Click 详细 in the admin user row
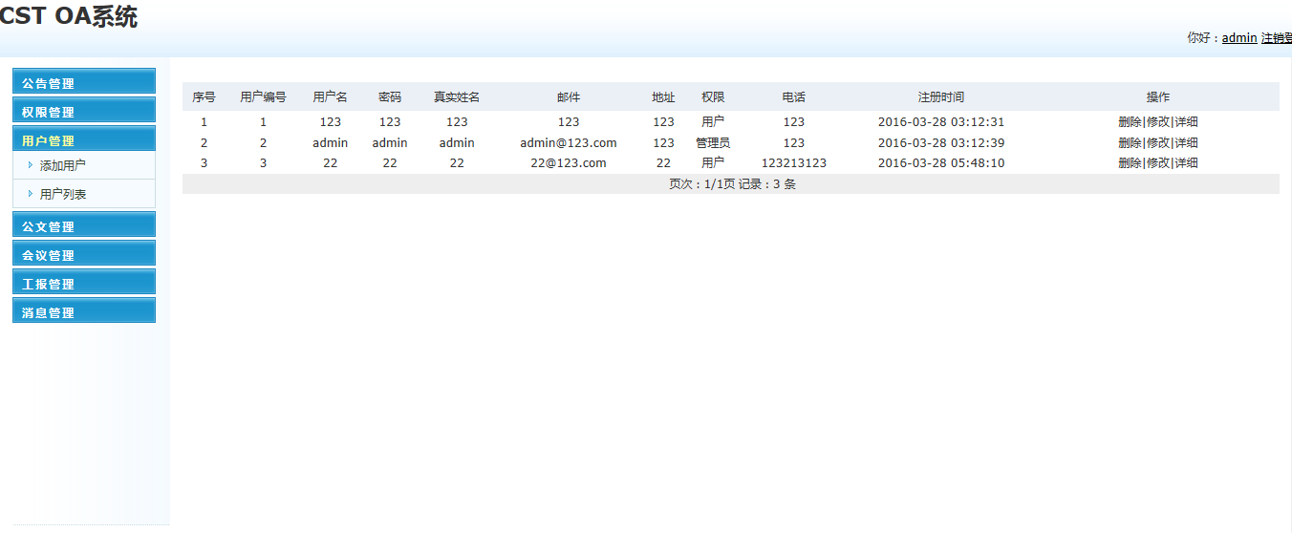This screenshot has width=1292, height=533. [1186, 143]
